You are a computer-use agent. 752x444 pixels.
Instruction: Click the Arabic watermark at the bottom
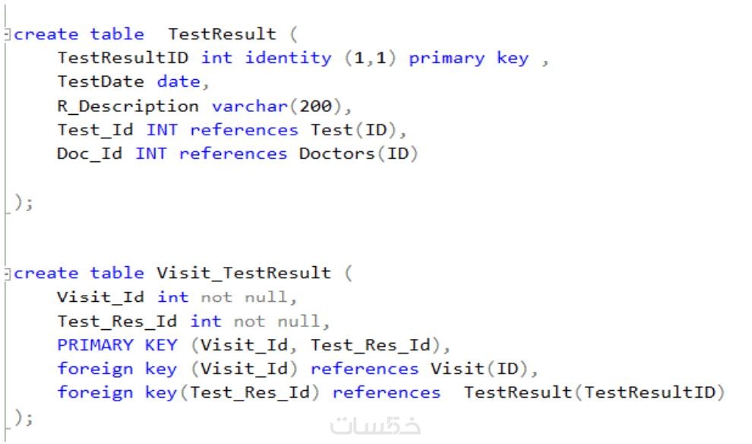(x=376, y=427)
